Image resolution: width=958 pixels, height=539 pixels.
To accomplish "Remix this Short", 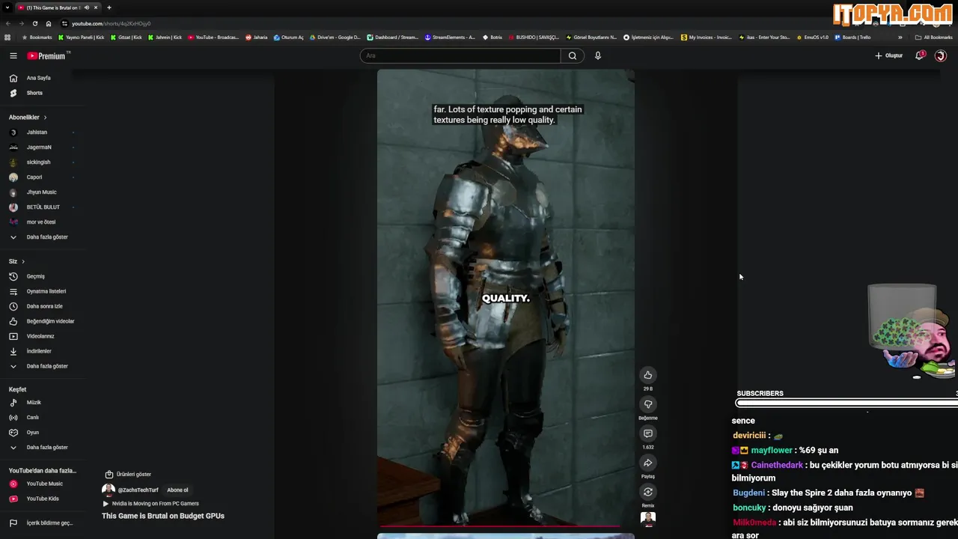I will (648, 492).
